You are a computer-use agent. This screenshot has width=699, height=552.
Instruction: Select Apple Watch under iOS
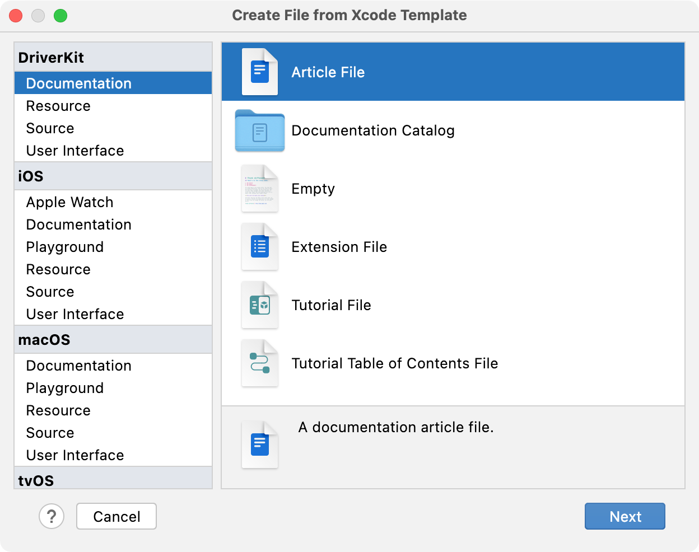69,202
